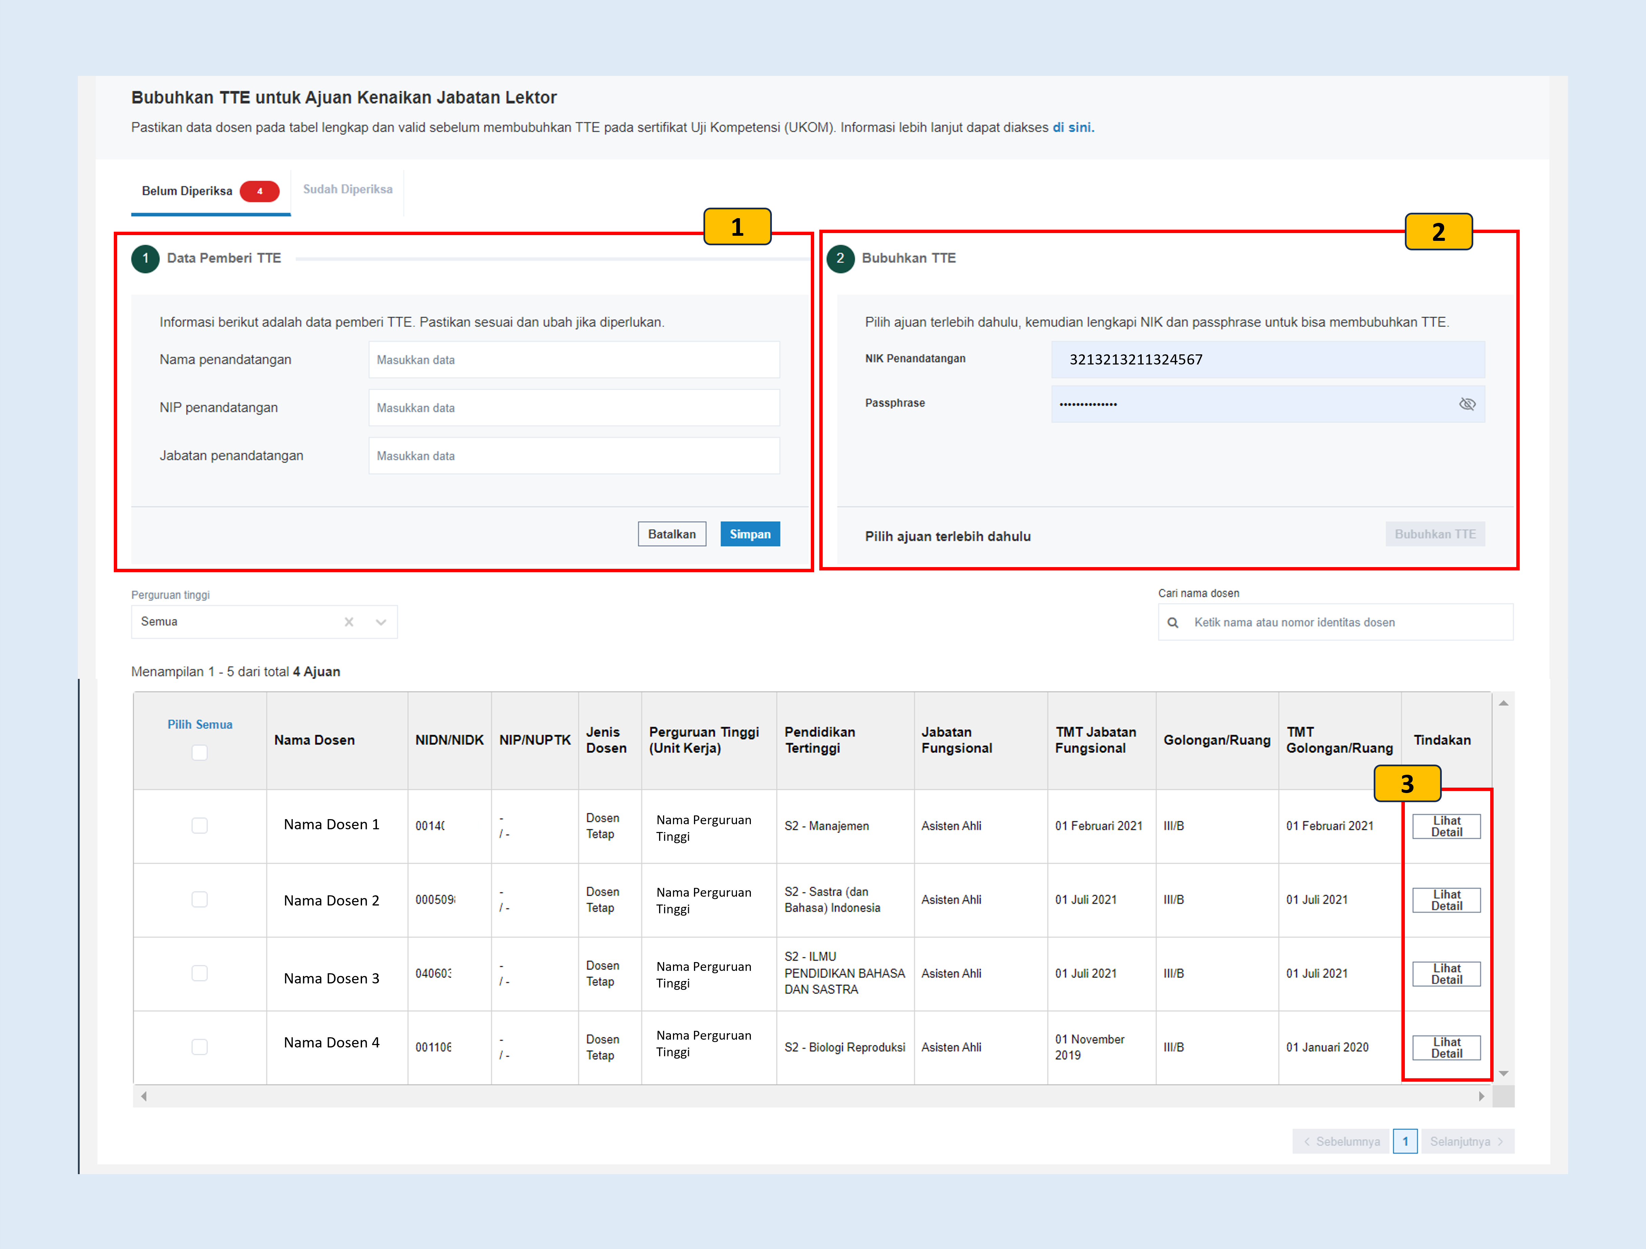Screen dimensions: 1646x1249
Task: Click the NIDN/NIDK column header
Action: pyautogui.click(x=449, y=740)
